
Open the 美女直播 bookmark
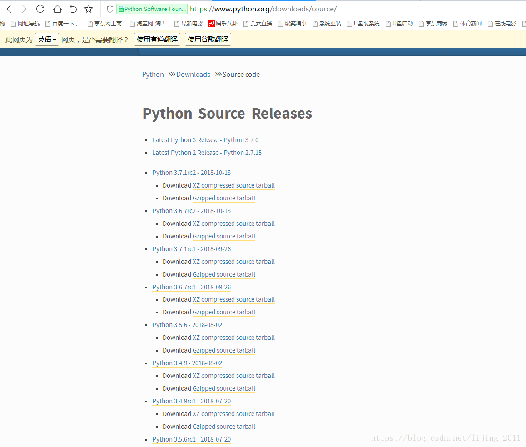(258, 24)
